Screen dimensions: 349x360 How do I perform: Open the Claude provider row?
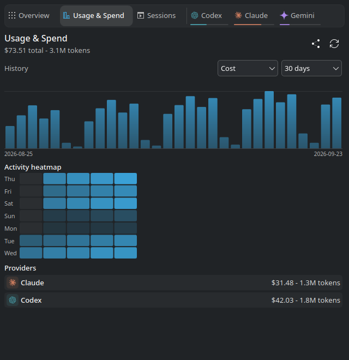pos(173,283)
